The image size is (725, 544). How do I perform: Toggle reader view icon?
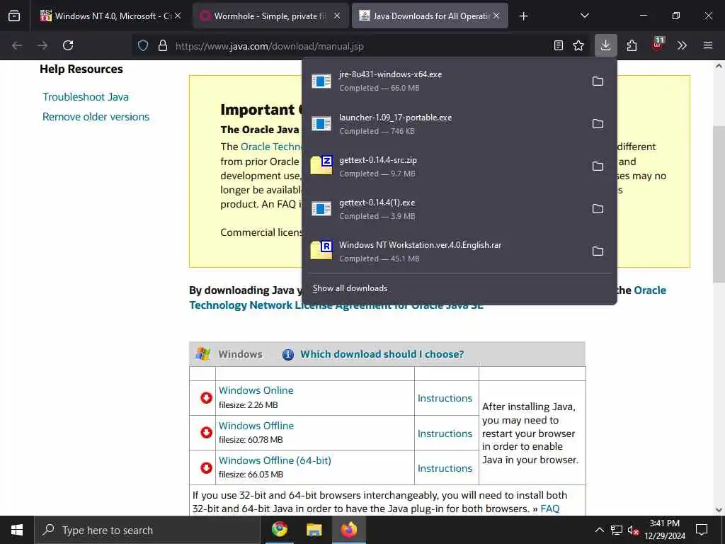559,45
